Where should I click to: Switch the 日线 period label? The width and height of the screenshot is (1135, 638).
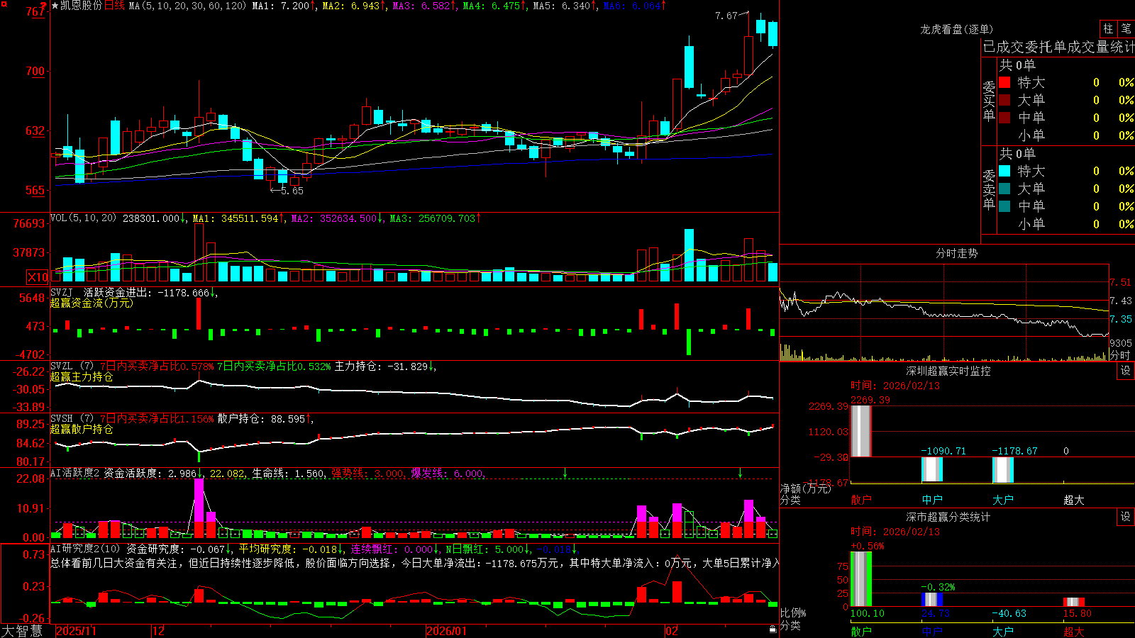(114, 6)
